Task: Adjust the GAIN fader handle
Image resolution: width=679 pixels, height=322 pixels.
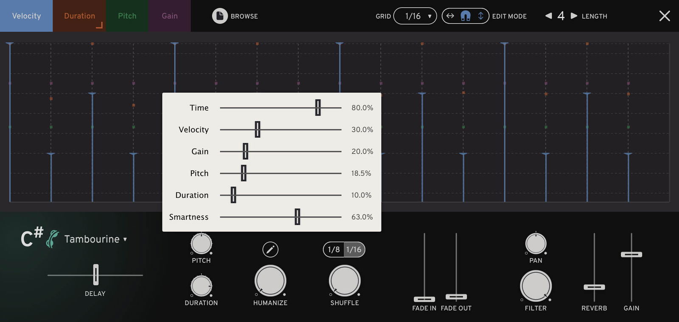Action: pos(631,254)
